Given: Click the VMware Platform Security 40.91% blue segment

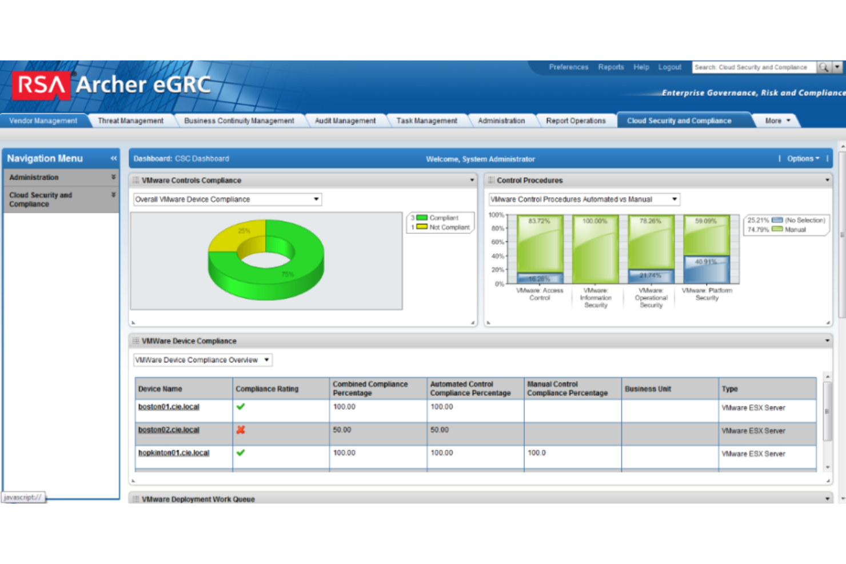Looking at the screenshot, I should click(706, 269).
